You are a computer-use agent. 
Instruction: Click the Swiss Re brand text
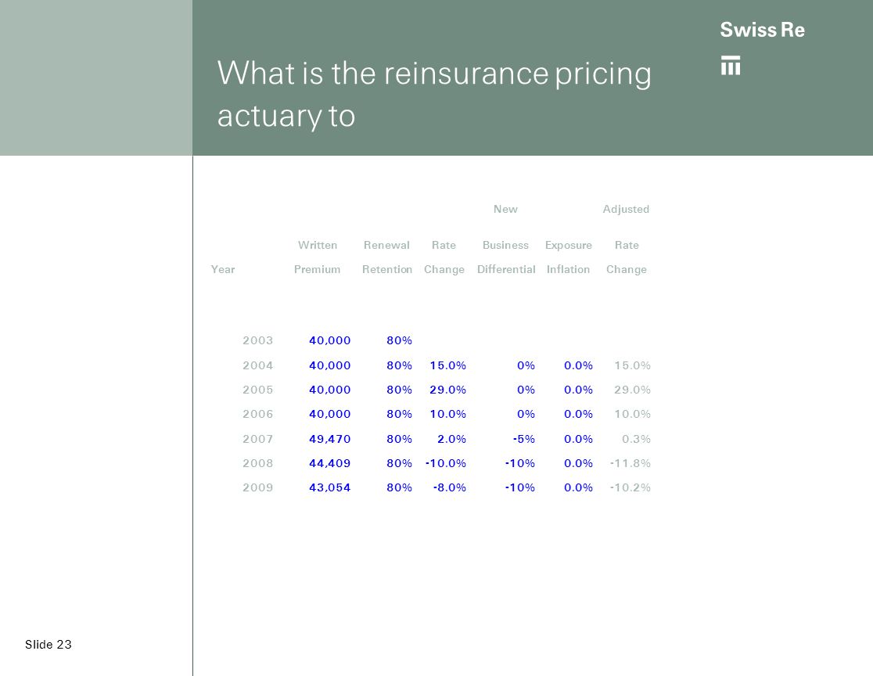coord(762,30)
